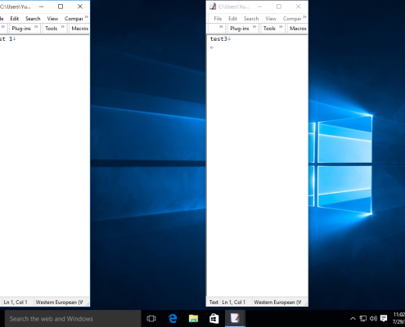The height and width of the screenshot is (327, 405).
Task: Expand menu bar overflow in right window
Action: click(304, 17)
